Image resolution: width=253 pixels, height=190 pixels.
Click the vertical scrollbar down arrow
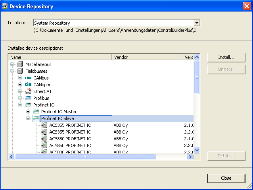[x=197, y=150]
